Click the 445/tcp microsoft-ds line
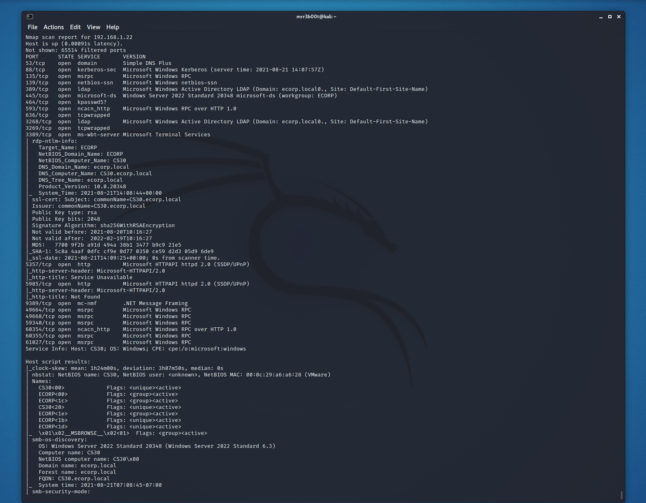646x503 pixels. pyautogui.click(x=181, y=96)
